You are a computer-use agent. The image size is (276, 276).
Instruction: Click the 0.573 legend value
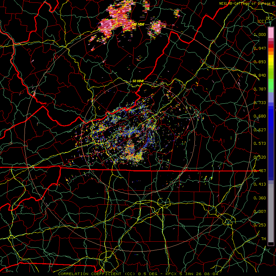[260, 144]
